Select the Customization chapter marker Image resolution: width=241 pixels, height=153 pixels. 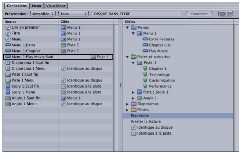[159, 80]
